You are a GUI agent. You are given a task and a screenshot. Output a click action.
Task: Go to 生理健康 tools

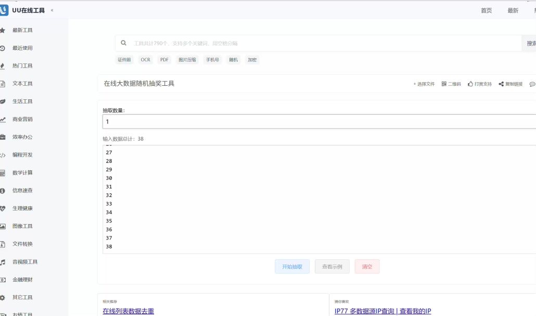pos(22,208)
